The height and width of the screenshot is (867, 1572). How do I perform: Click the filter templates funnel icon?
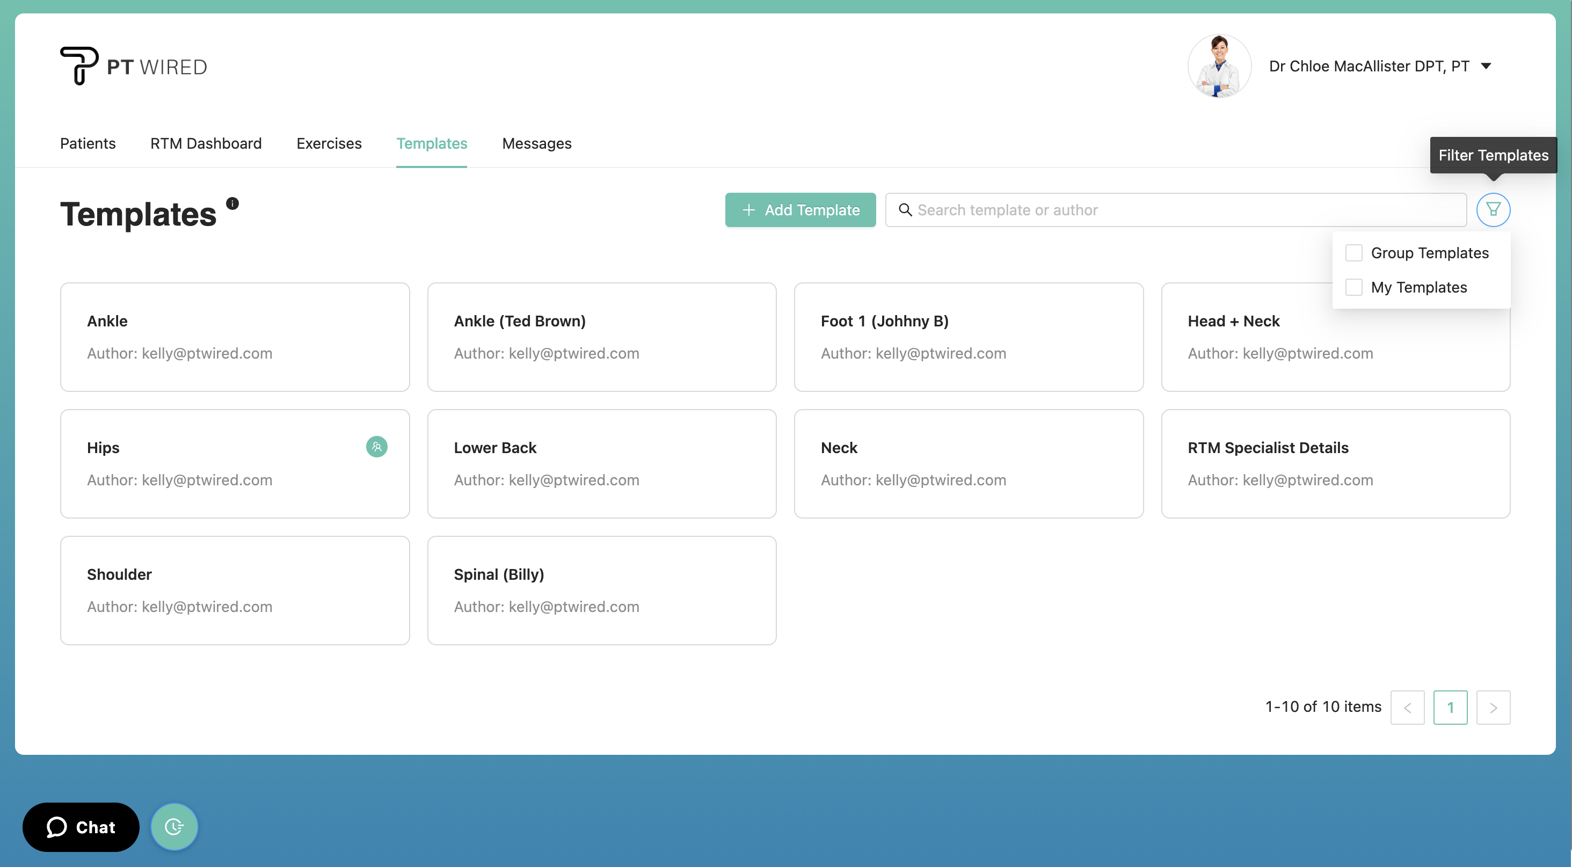(1493, 210)
